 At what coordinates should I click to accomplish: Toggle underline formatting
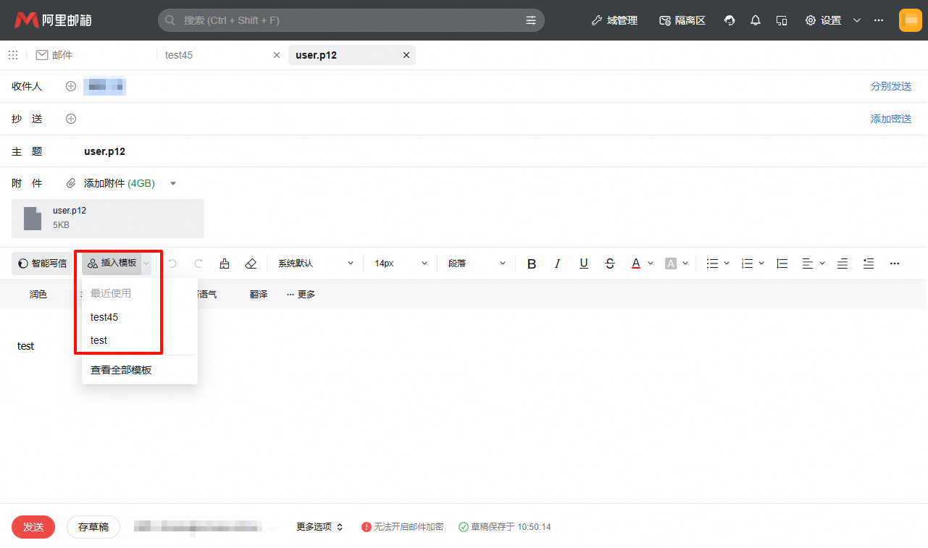tap(584, 264)
